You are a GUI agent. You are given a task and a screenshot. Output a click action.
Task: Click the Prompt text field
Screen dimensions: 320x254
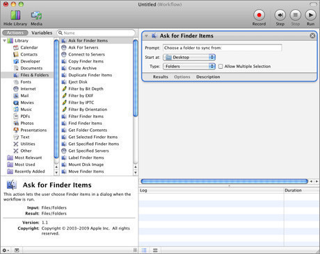(223, 48)
